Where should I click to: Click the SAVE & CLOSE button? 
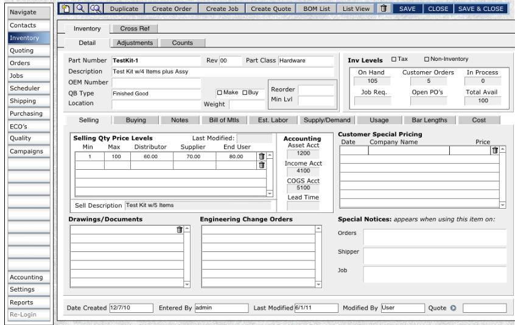click(480, 9)
